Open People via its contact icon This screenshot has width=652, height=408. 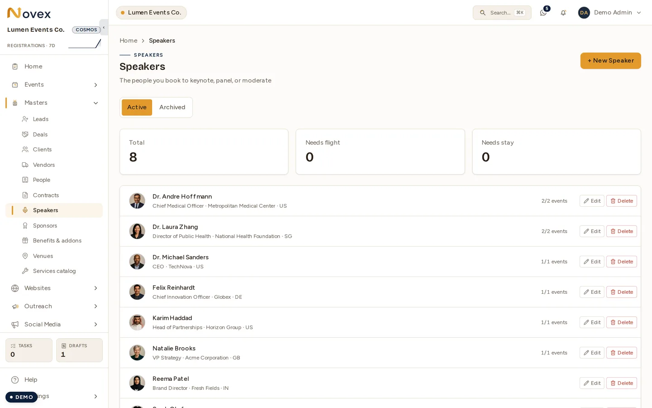click(25, 180)
